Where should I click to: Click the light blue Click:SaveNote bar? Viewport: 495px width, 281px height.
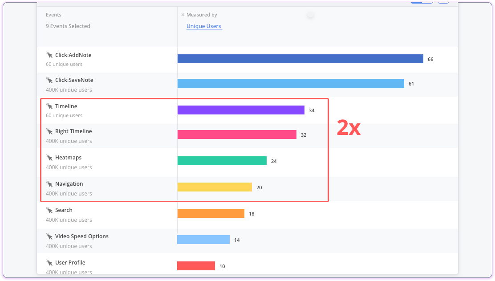tap(291, 83)
